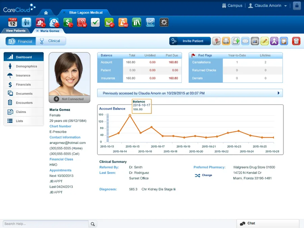Click the map pin location icon

click(217, 41)
